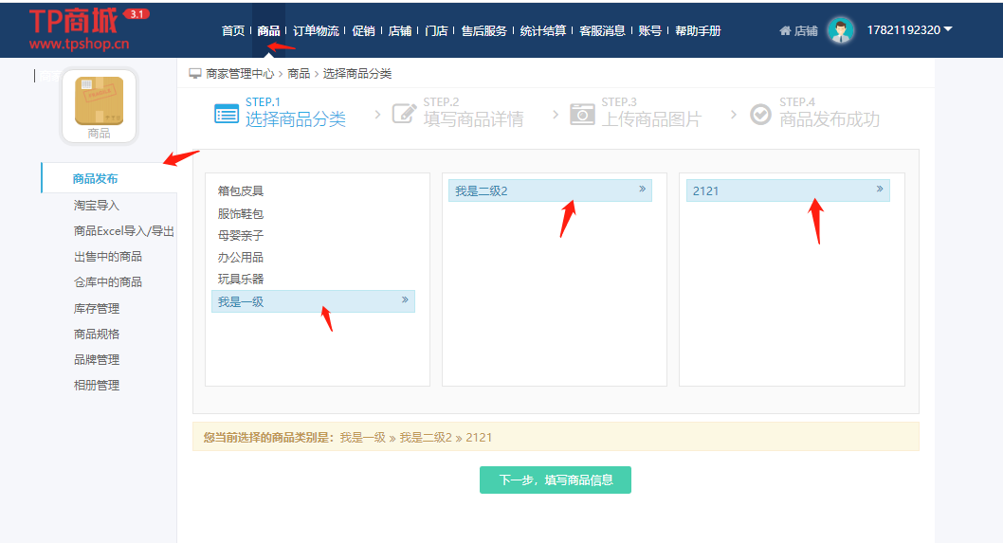Click the Step 3 camera icon
Viewport: 1003px width, 543px height.
click(x=582, y=114)
